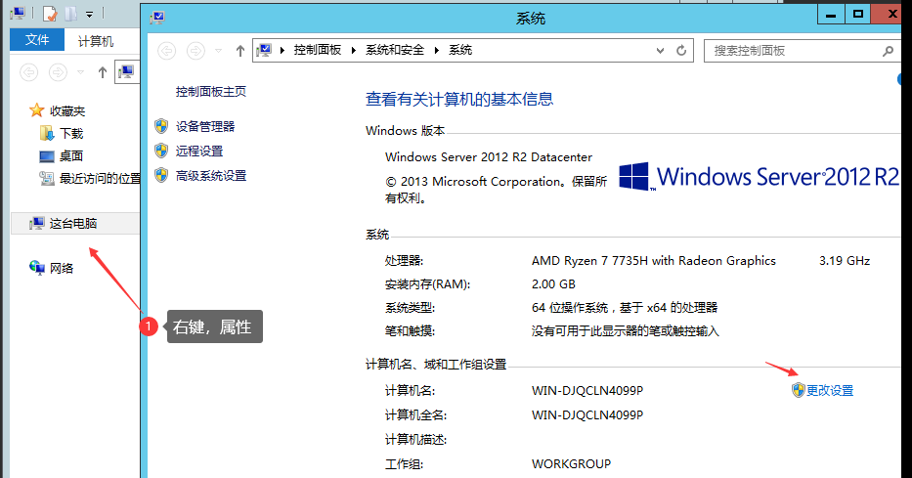
Task: Click the 收藏夹 star icon
Action: [36, 109]
